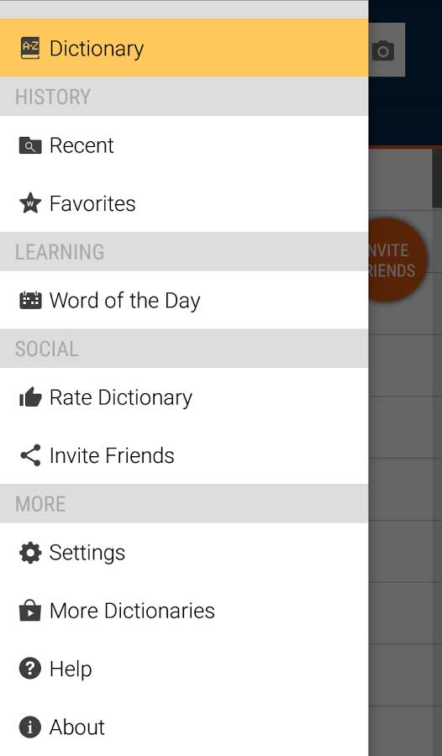Tap the A-Z Dictionary book icon

[30, 48]
